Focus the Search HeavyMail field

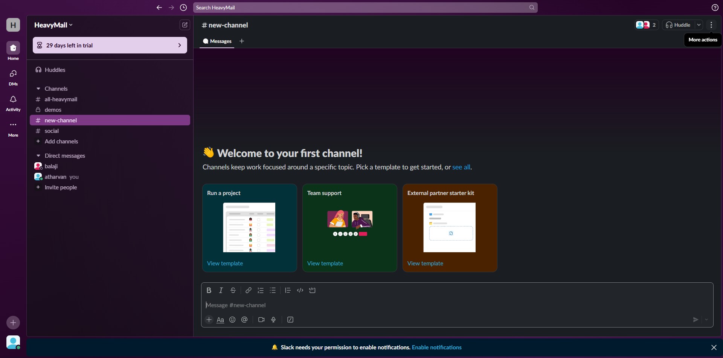pyautogui.click(x=365, y=8)
